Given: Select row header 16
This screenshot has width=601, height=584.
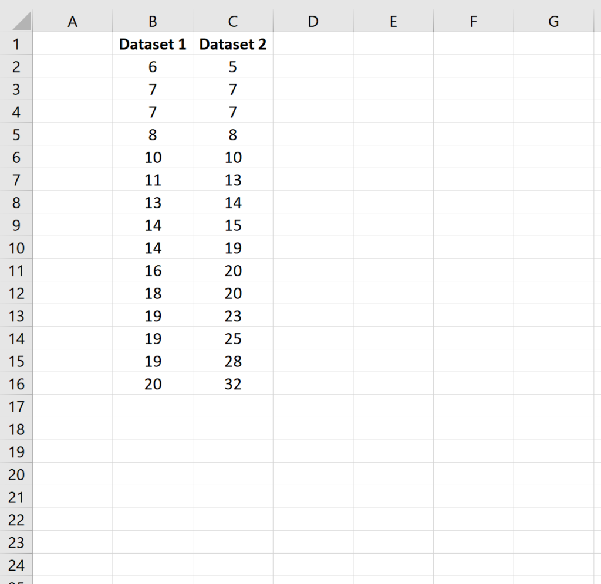Looking at the screenshot, I should (17, 384).
